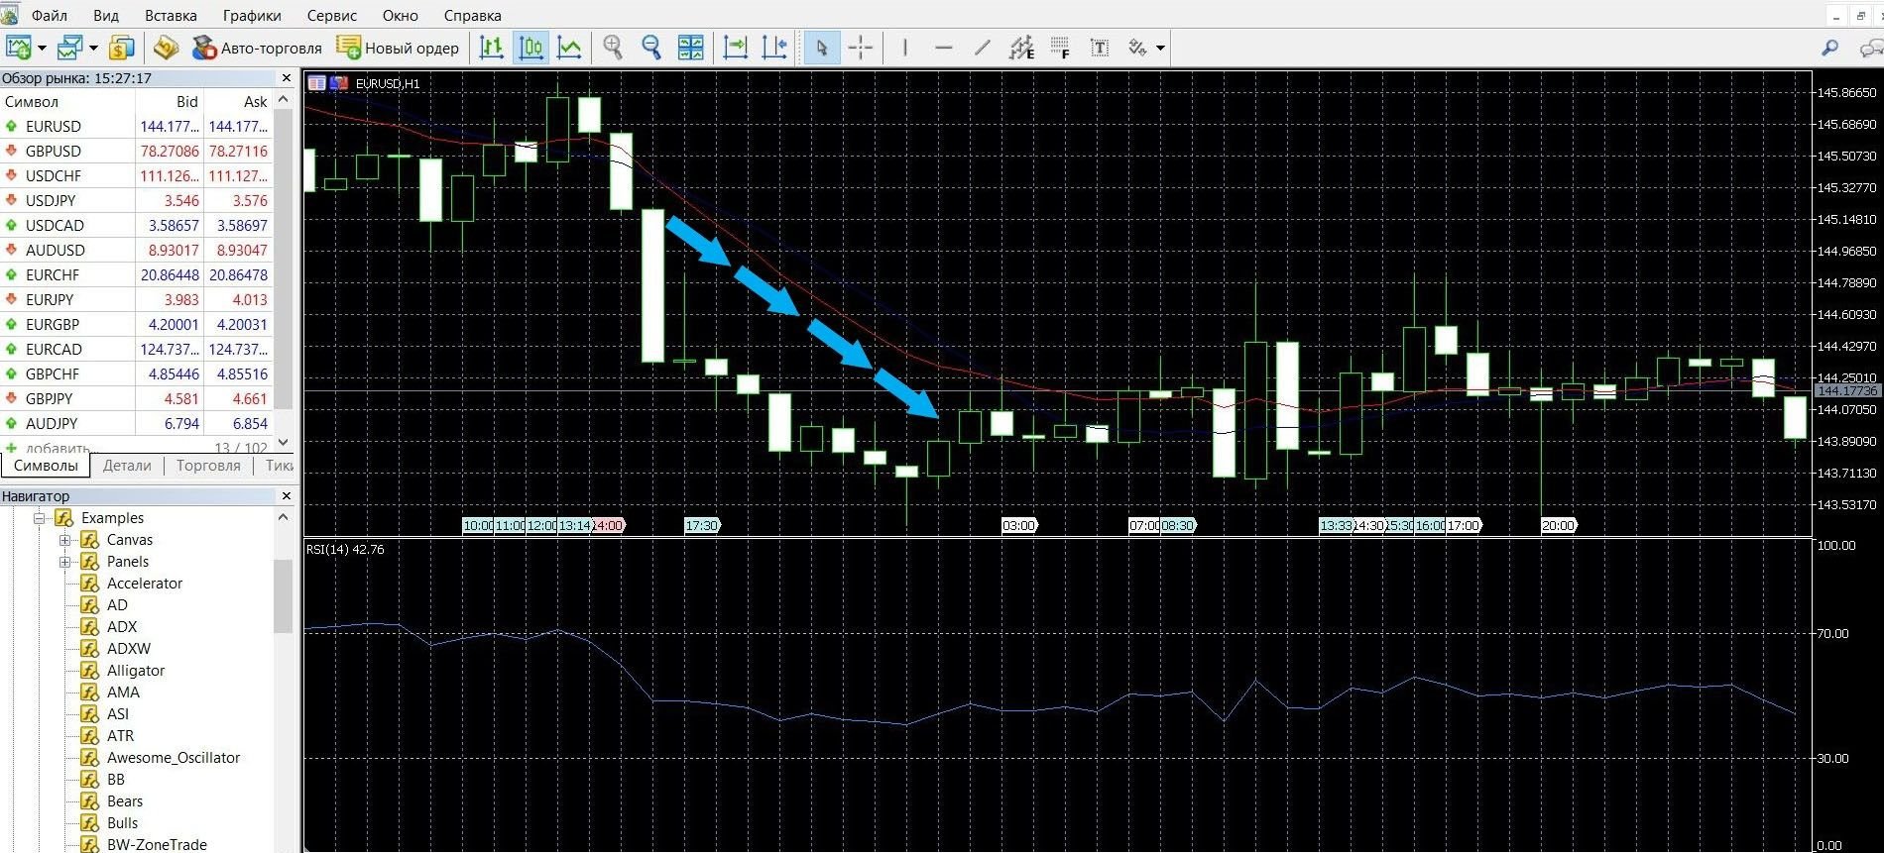
Task: Switch to the Детали tab
Action: (x=127, y=466)
